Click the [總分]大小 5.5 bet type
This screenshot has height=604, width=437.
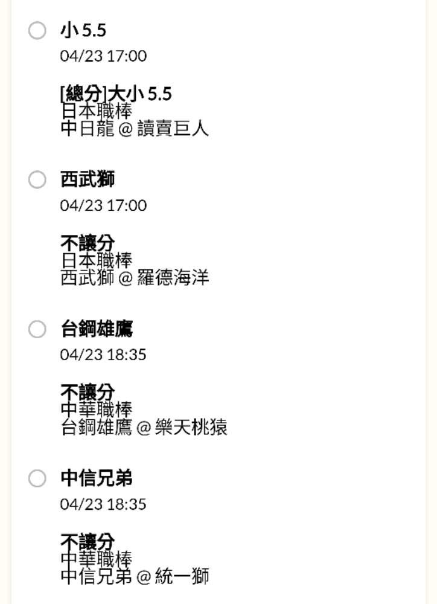116,94
